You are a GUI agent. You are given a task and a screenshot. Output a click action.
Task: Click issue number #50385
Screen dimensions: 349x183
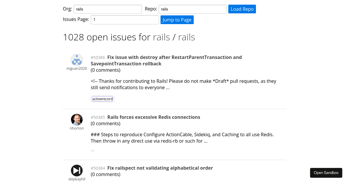98,117
